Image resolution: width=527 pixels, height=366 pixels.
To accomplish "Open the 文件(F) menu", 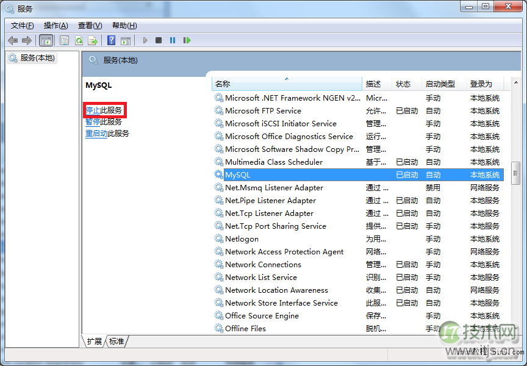I will click(22, 26).
